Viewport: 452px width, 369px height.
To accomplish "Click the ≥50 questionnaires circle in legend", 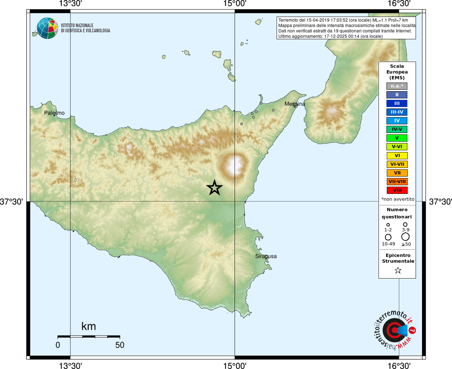I will tap(406, 237).
